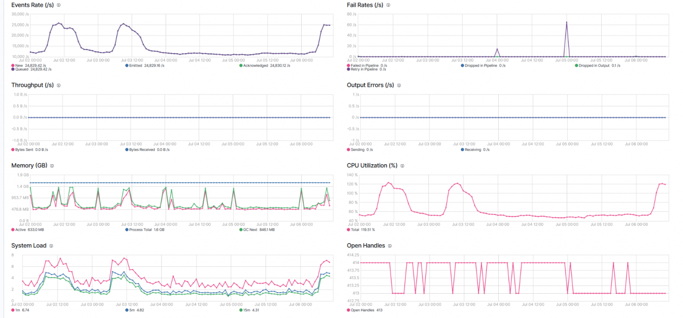
Task: Open the Output Errors info icon
Action: (398, 85)
